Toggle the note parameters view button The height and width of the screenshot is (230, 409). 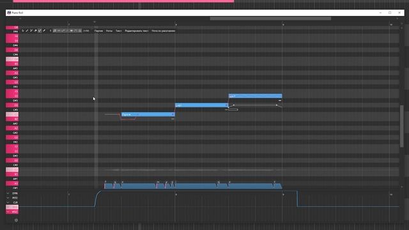80,31
